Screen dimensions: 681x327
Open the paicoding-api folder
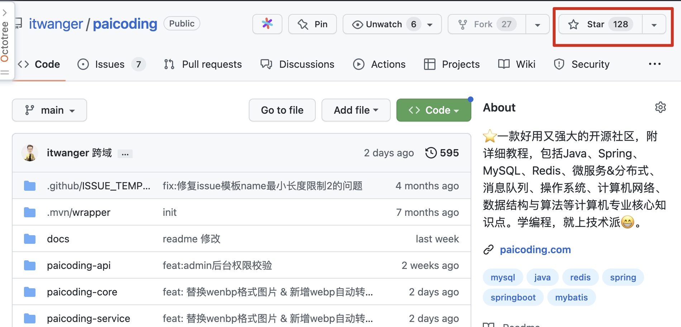(x=79, y=265)
